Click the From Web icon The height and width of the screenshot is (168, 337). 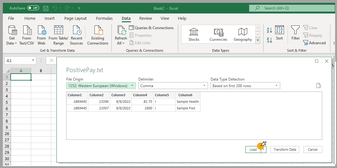pyautogui.click(x=41, y=35)
